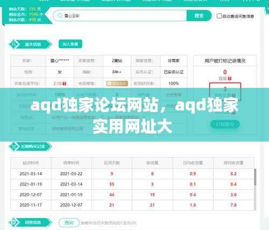Select the daily average value 0.9

tap(193, 174)
